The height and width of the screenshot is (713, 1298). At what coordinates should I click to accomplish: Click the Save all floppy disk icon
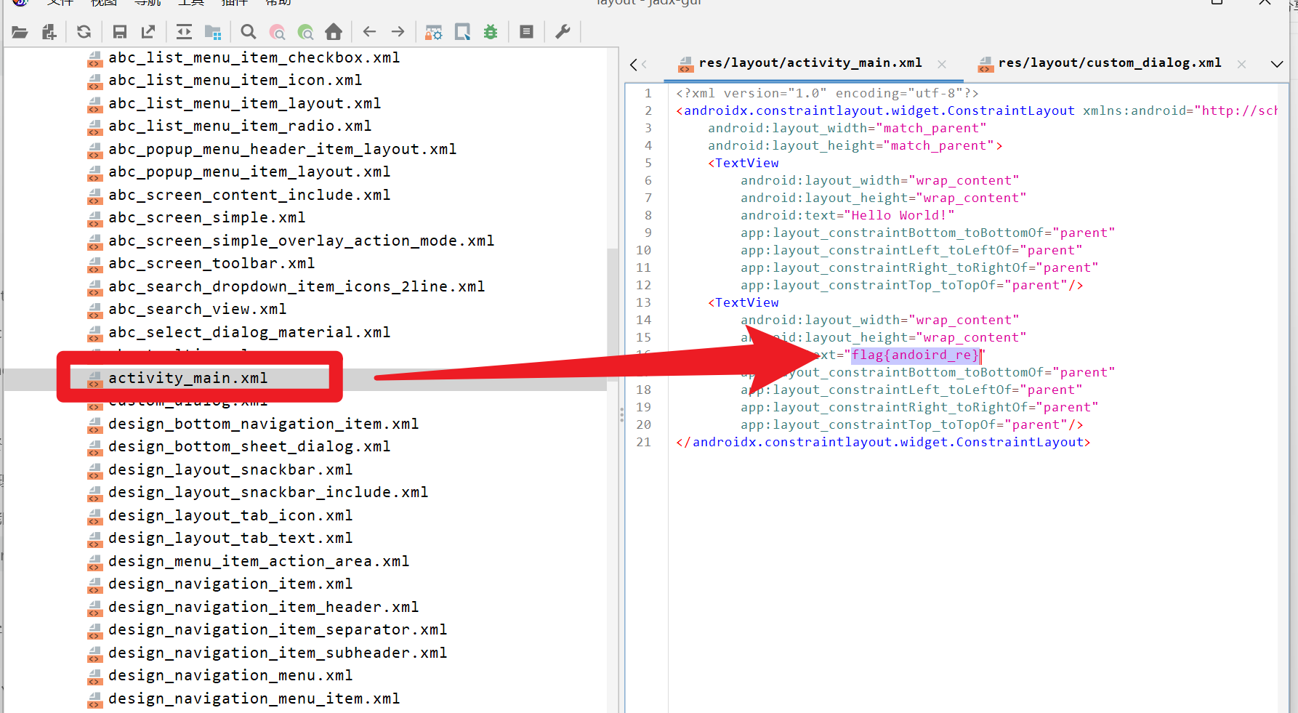point(120,32)
